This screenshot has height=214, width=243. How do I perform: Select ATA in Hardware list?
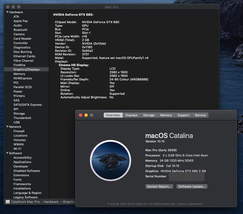16,17
